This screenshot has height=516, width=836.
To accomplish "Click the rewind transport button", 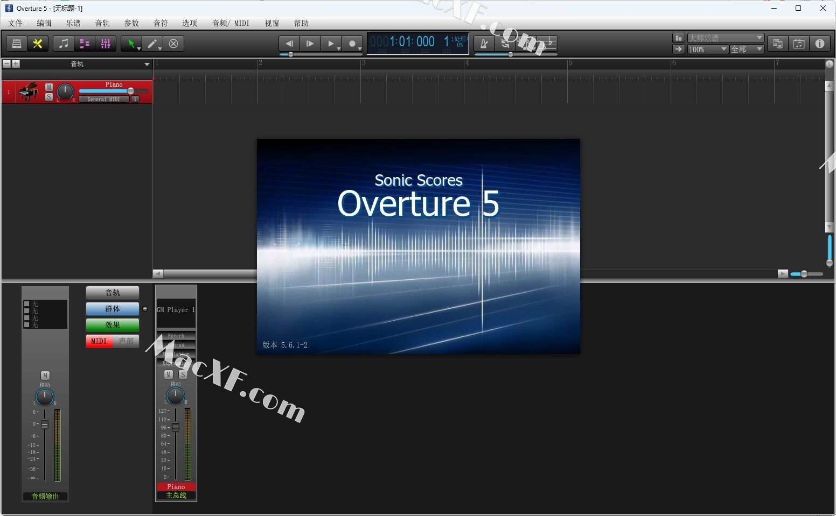I will pyautogui.click(x=289, y=44).
